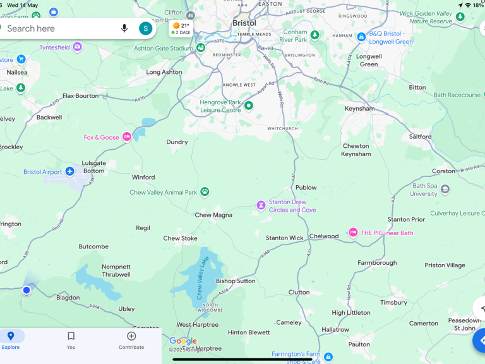Viewport: 485px width, 364px height.
Task: Tap the blue current location dot
Action: click(x=27, y=290)
